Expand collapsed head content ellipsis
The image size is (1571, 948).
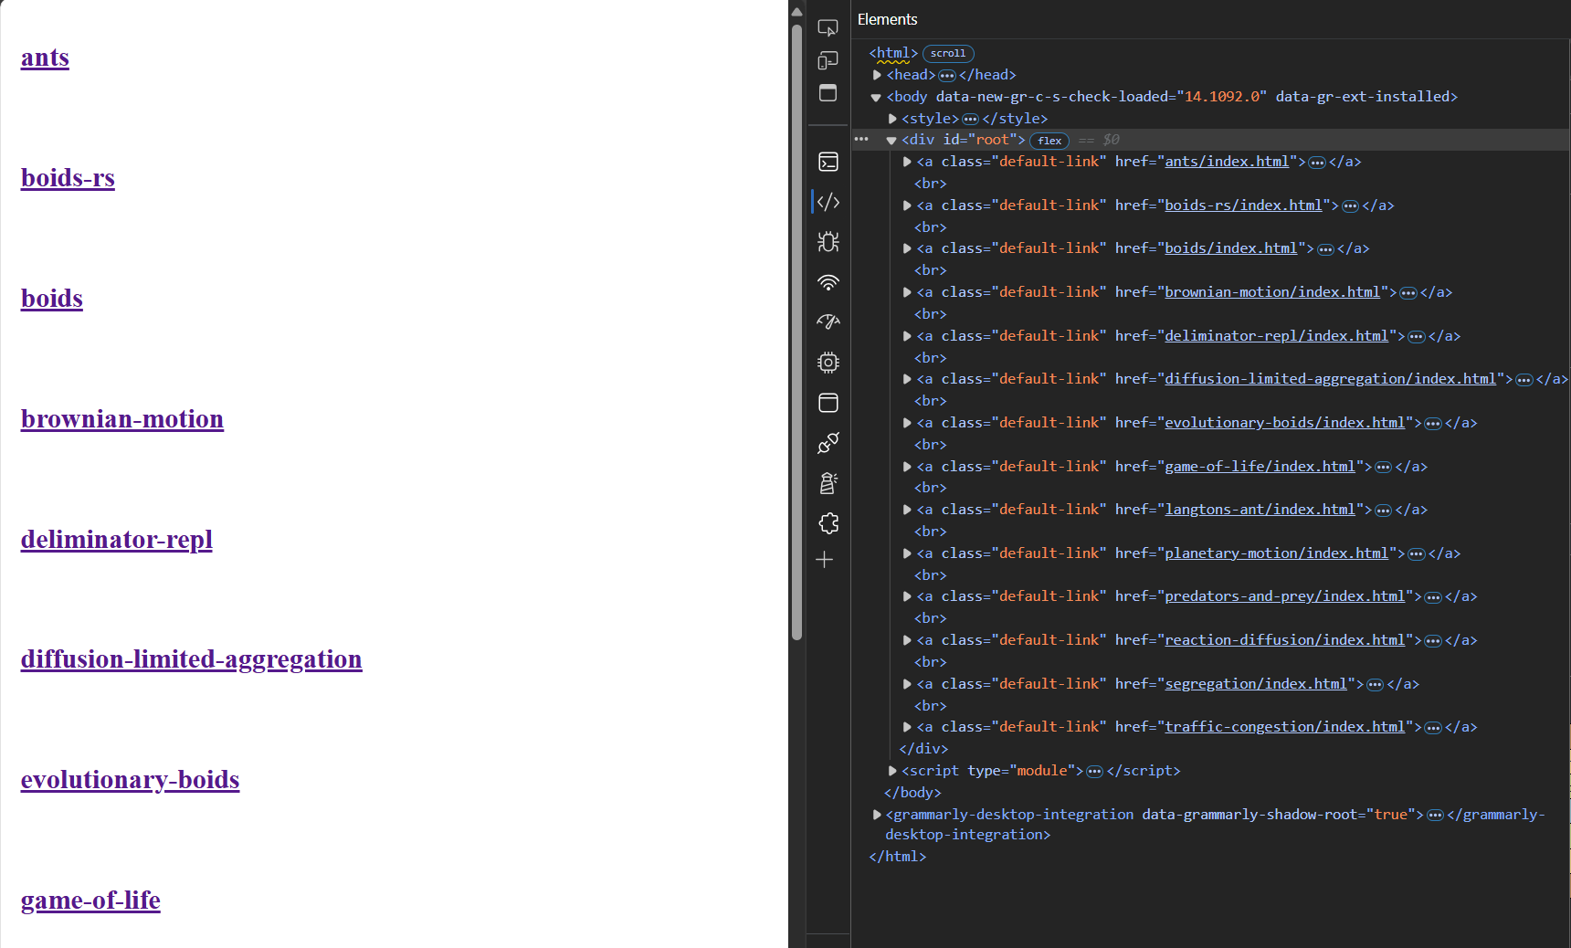point(947,75)
